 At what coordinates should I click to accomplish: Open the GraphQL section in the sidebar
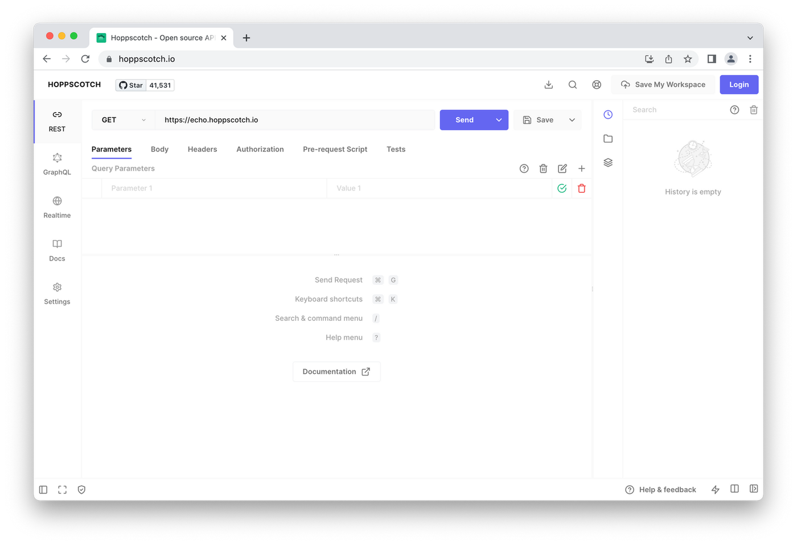pos(57,164)
